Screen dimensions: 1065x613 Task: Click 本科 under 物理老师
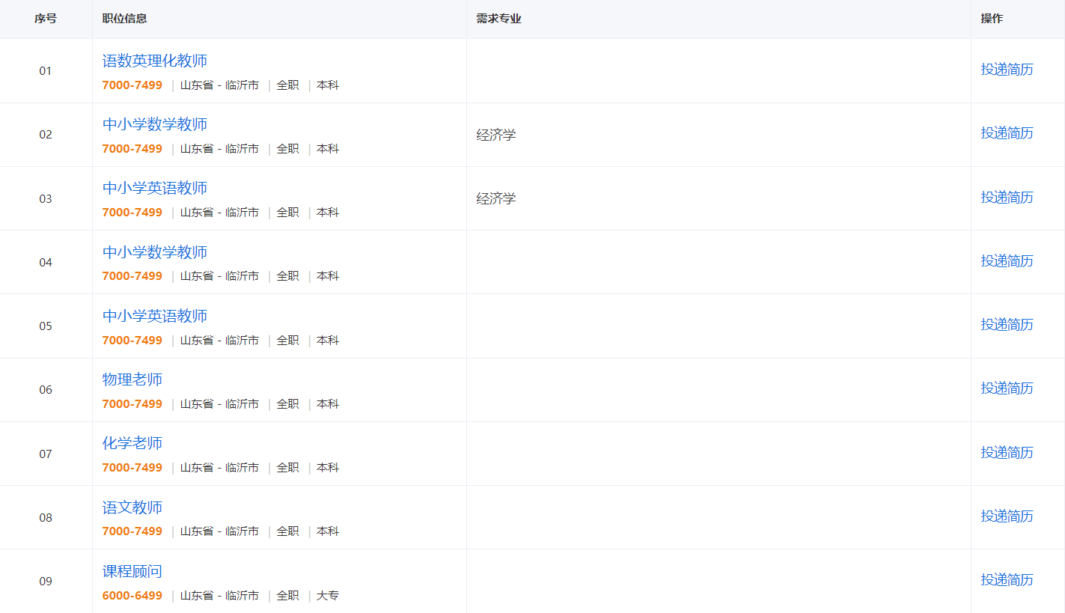point(328,404)
